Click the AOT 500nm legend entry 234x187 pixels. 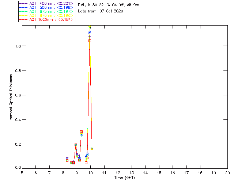(x=46, y=7)
